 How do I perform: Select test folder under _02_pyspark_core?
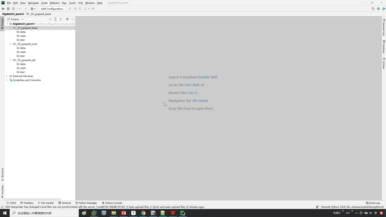tap(22, 56)
